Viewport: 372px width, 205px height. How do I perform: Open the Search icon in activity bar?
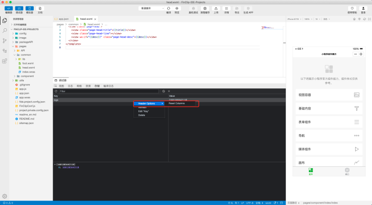coord(4,31)
